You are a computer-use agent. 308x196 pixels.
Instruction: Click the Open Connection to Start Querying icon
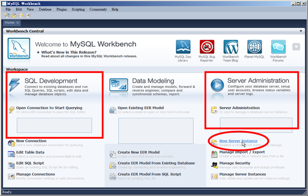point(12,110)
